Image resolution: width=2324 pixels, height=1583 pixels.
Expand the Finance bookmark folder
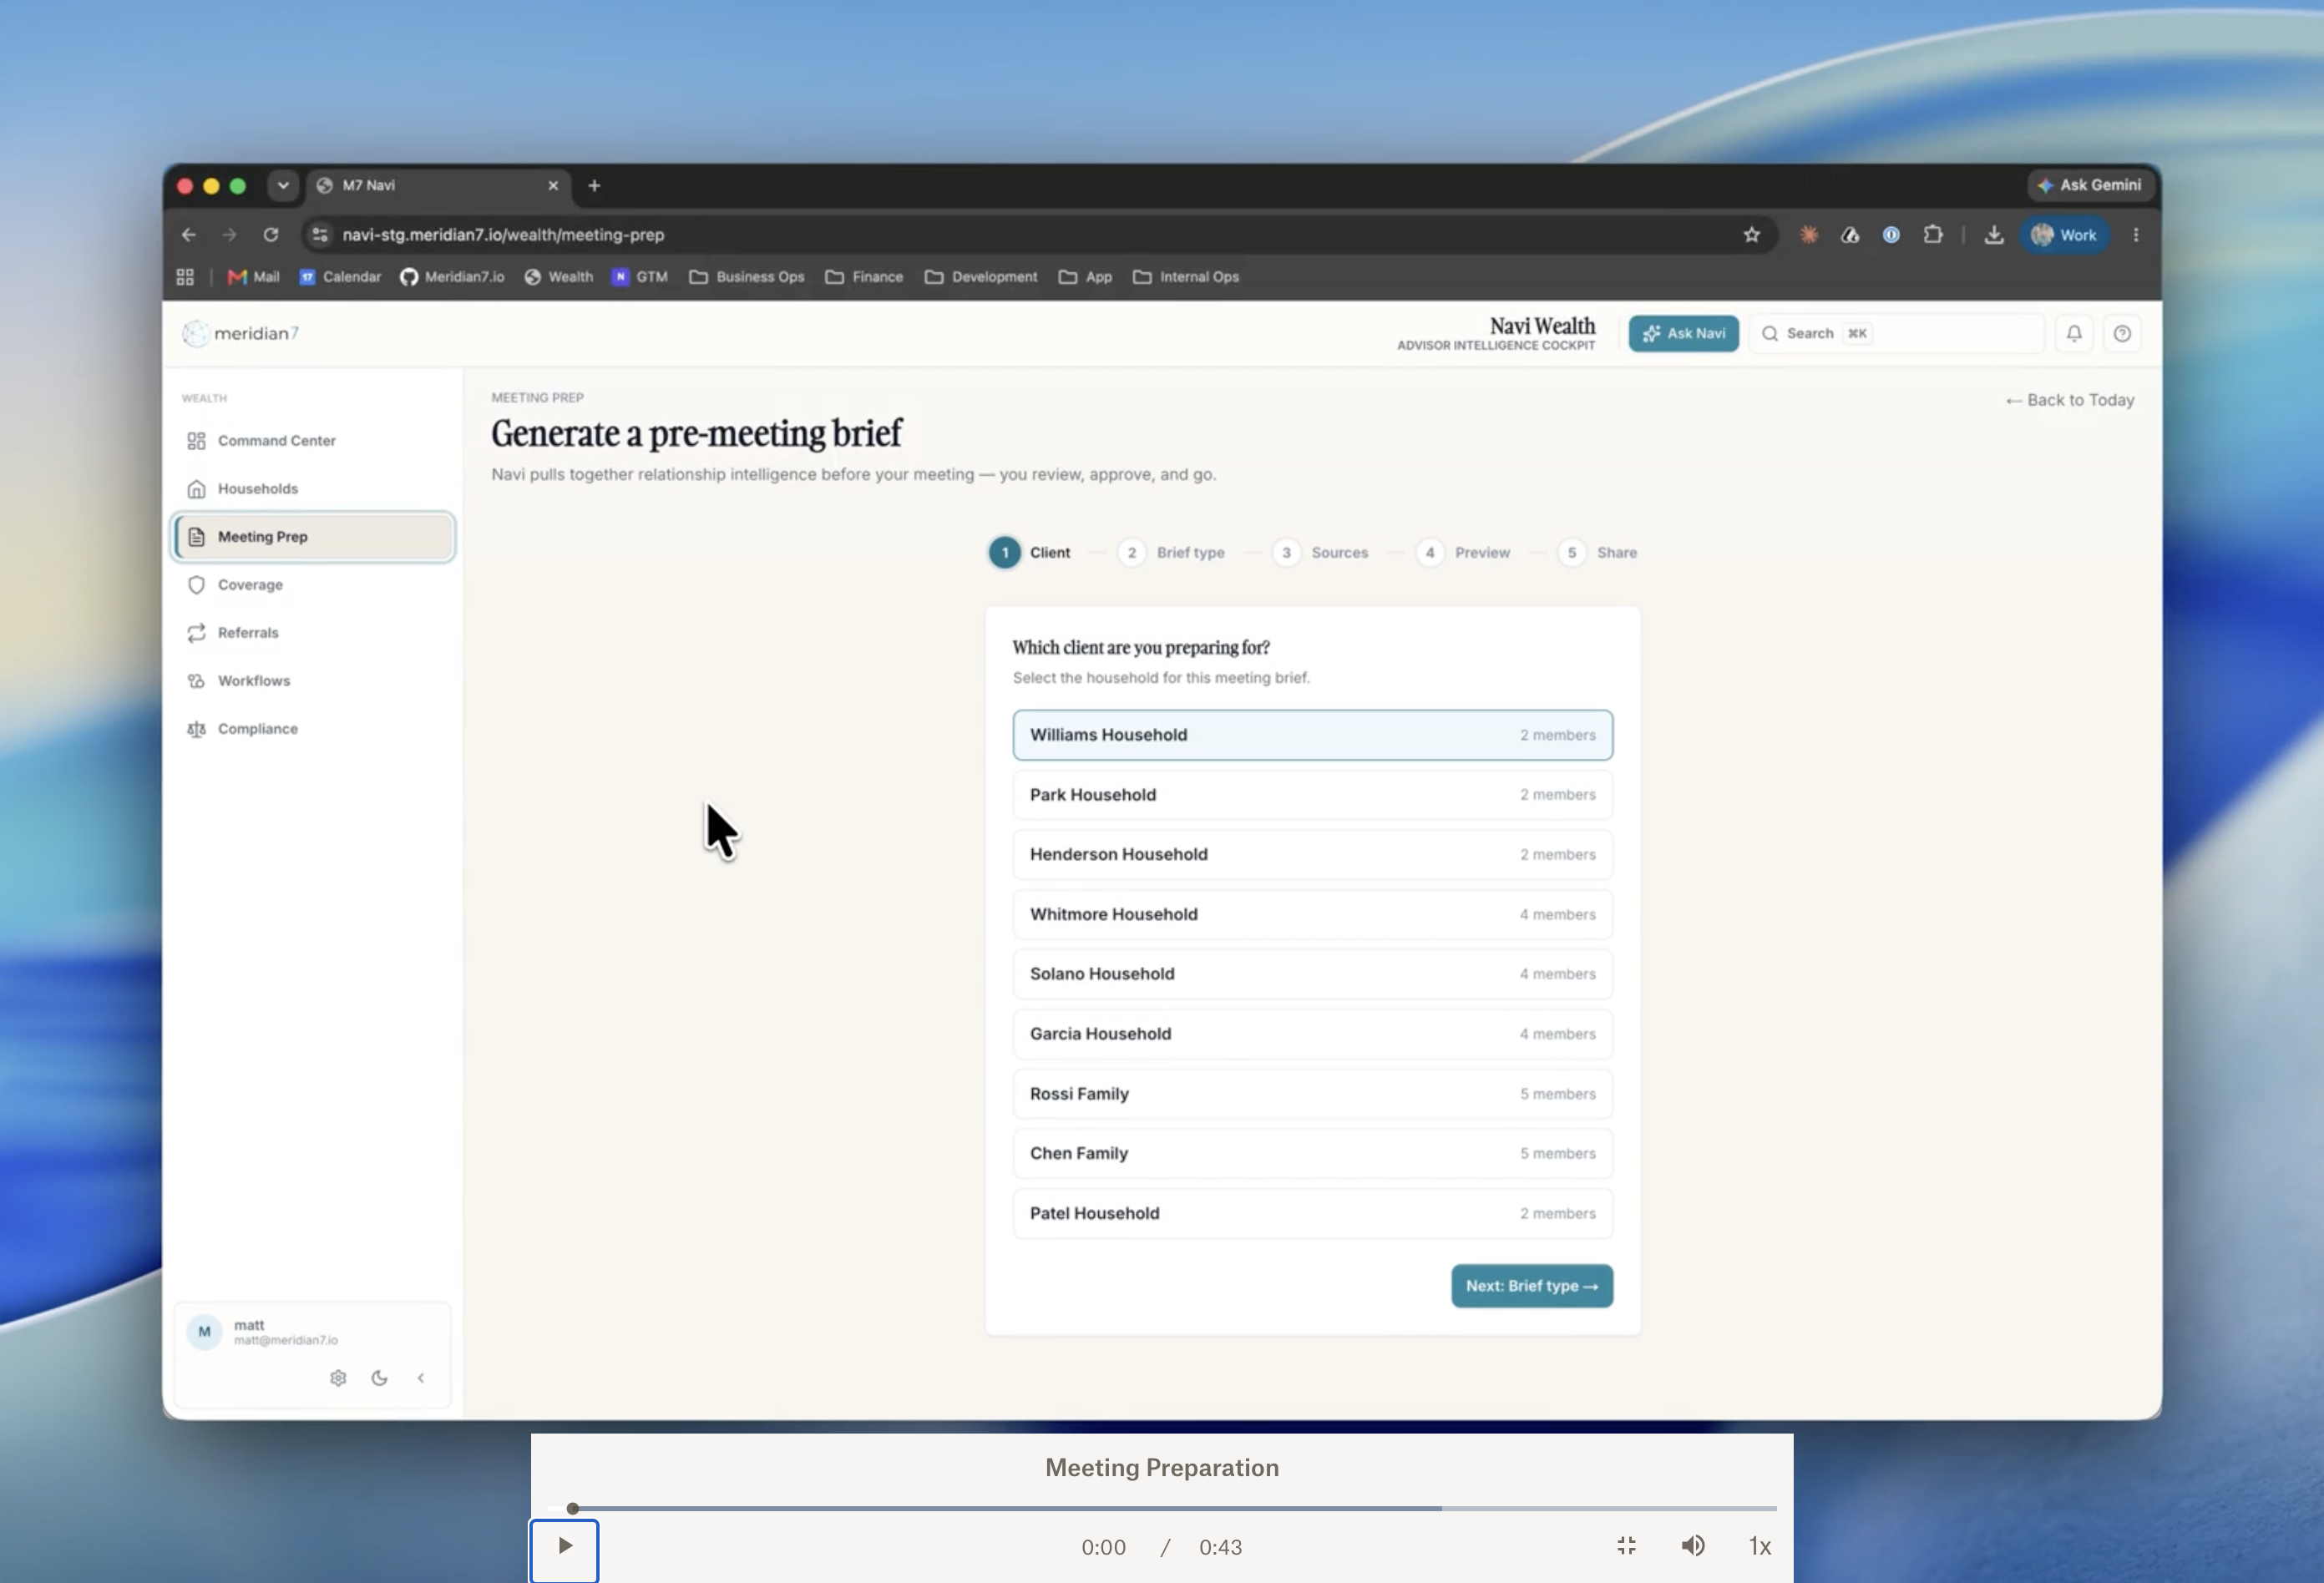pyautogui.click(x=864, y=277)
